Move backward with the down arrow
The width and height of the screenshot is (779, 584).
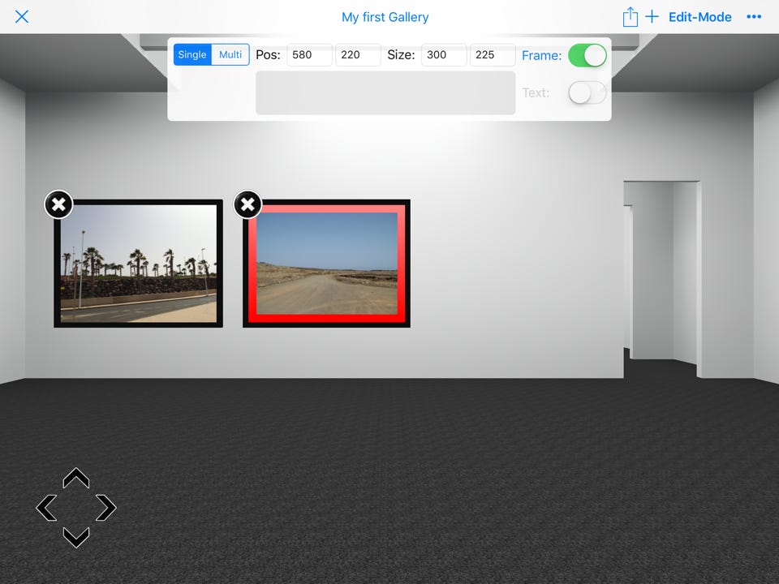tap(76, 536)
